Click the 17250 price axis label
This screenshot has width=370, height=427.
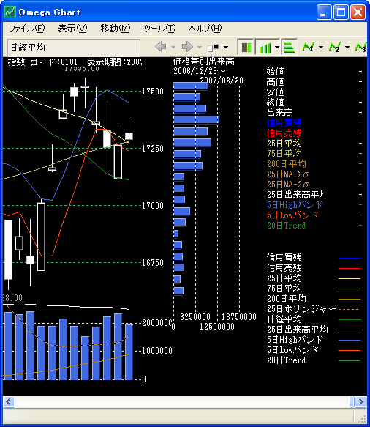153,149
